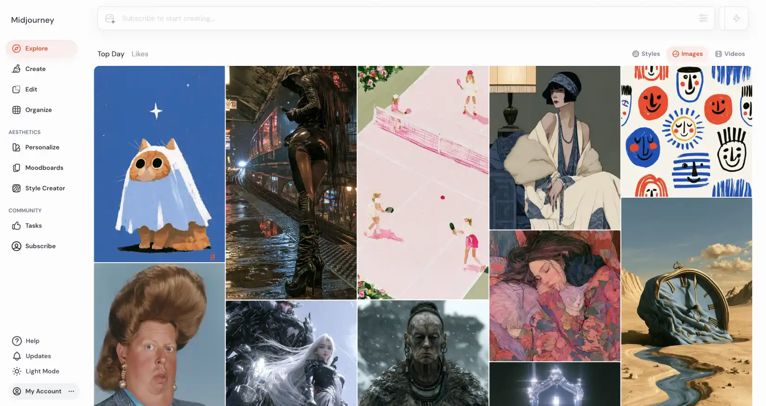The height and width of the screenshot is (406, 766).
Task: Open the colorful faces pattern image
Action: click(687, 131)
